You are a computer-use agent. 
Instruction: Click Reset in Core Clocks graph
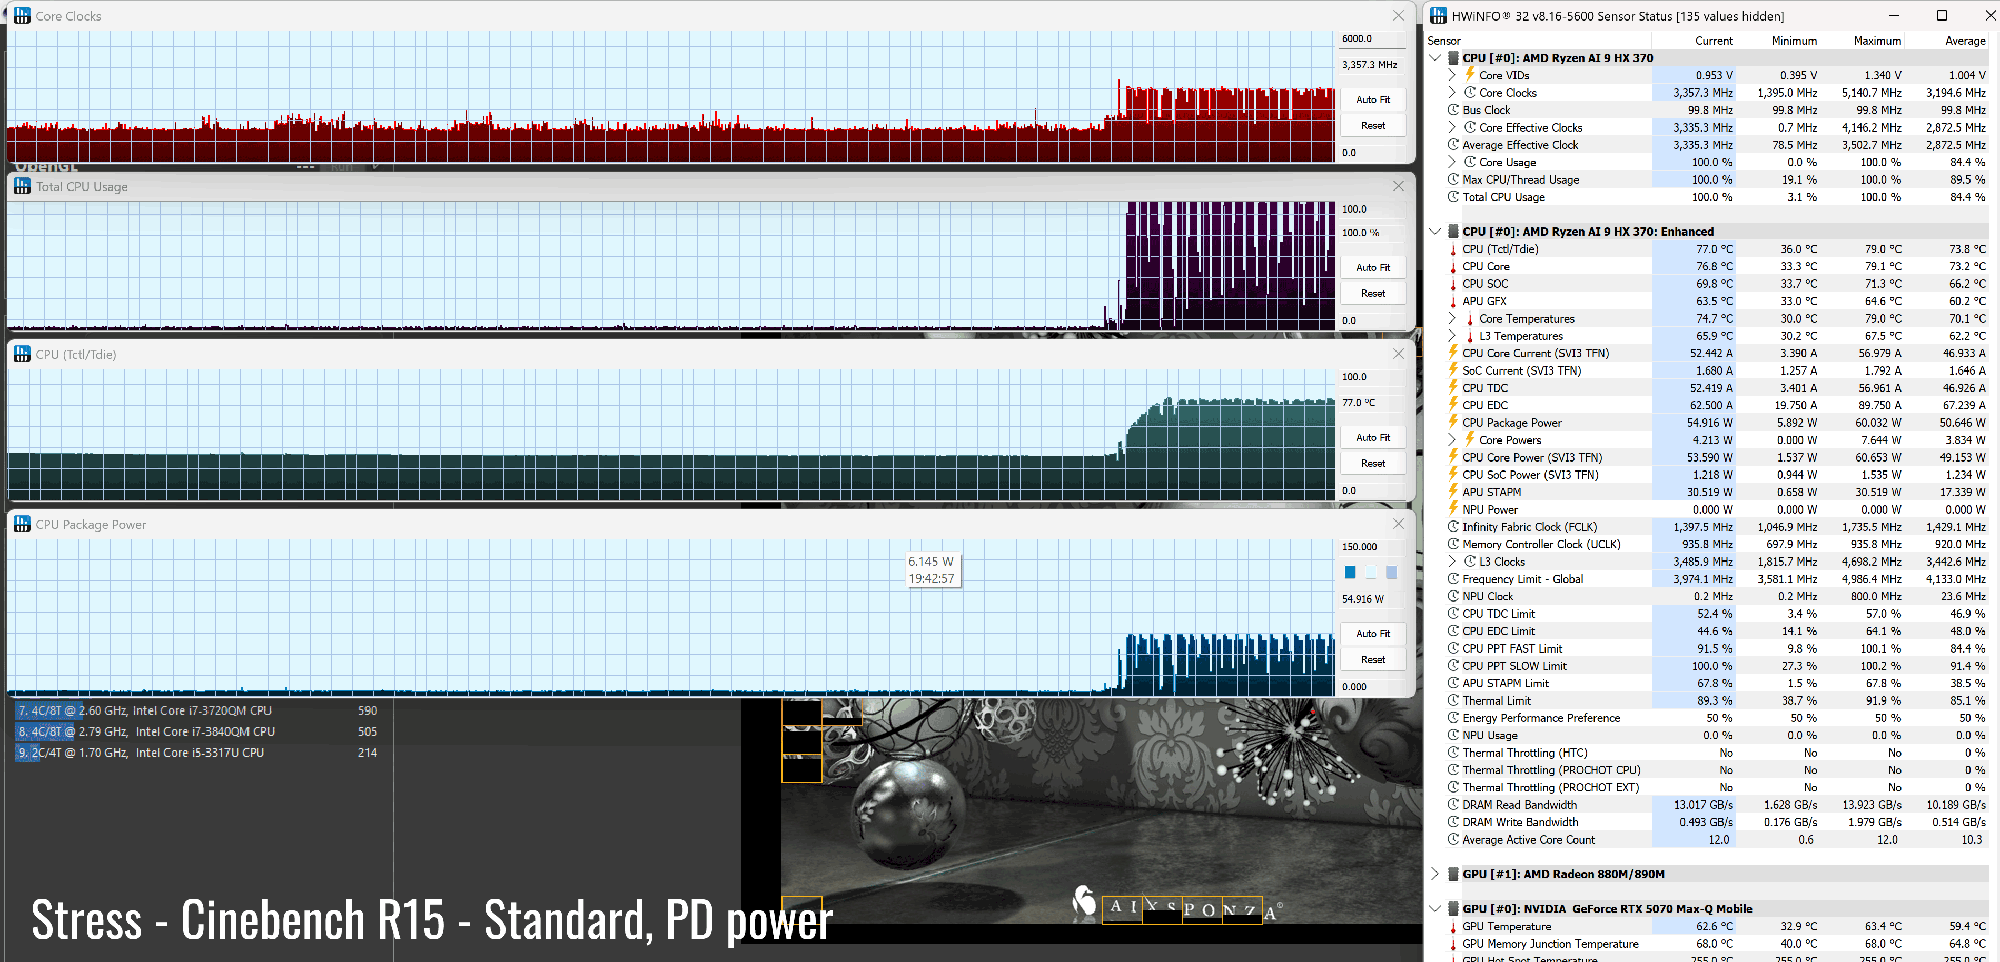pos(1373,125)
